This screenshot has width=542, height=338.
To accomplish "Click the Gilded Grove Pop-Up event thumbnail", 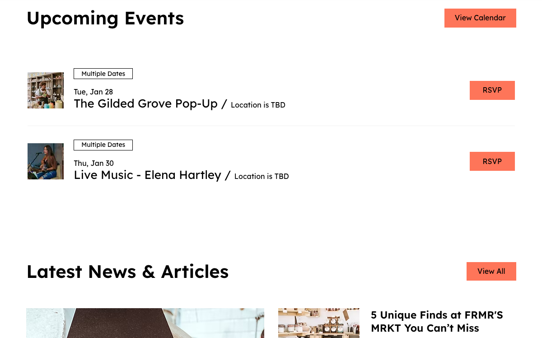I will pyautogui.click(x=46, y=90).
